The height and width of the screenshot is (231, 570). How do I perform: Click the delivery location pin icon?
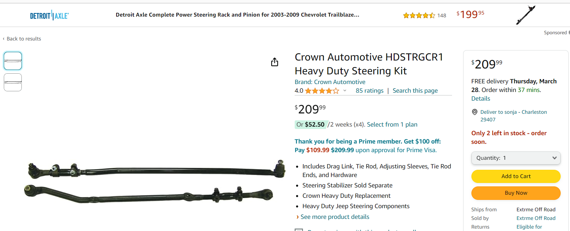[x=475, y=112]
